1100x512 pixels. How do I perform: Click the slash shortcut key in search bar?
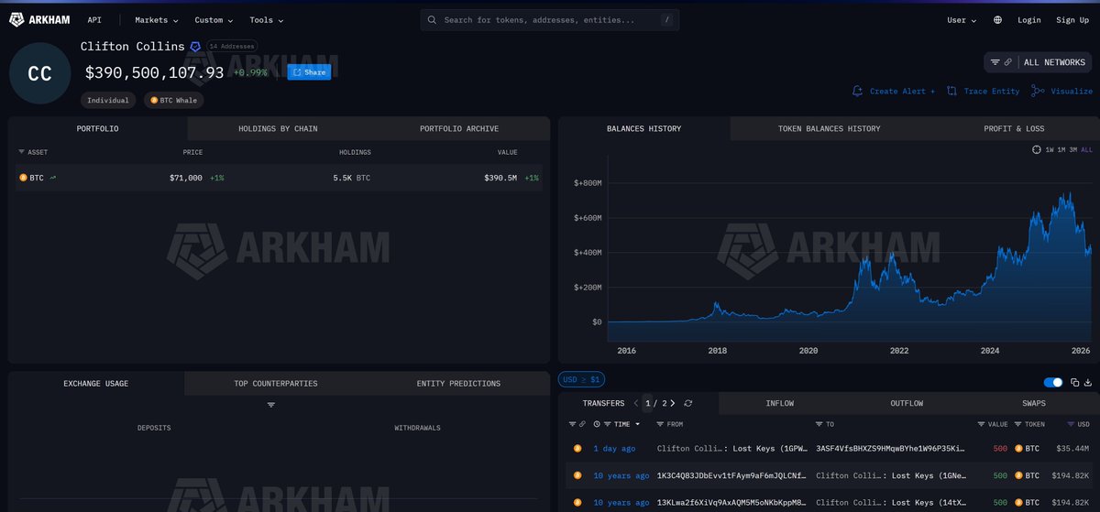click(665, 19)
